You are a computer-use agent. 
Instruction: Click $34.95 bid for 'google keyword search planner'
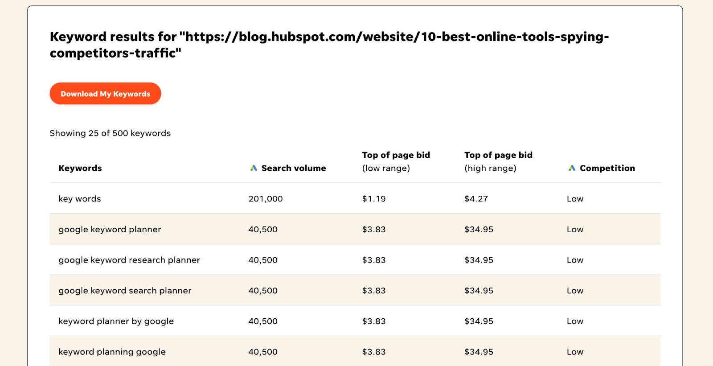click(x=479, y=291)
